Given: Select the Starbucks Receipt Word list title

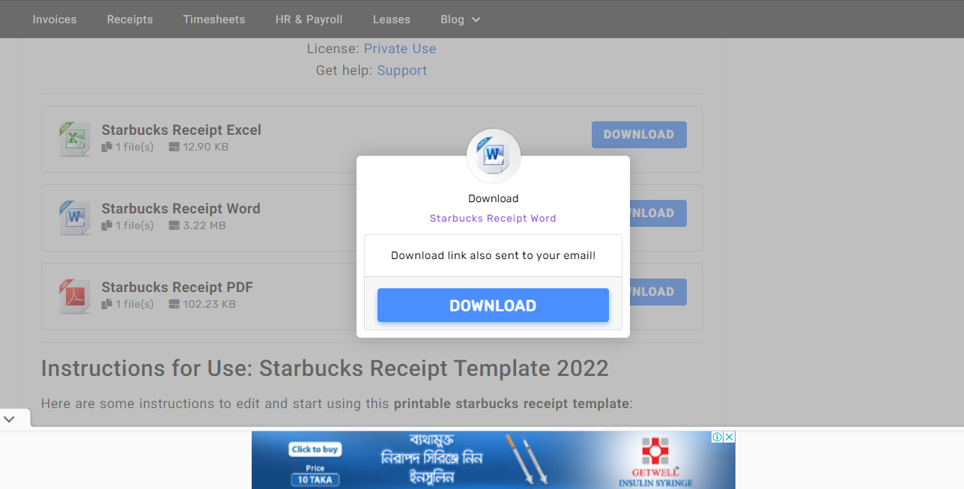Looking at the screenshot, I should tap(181, 209).
